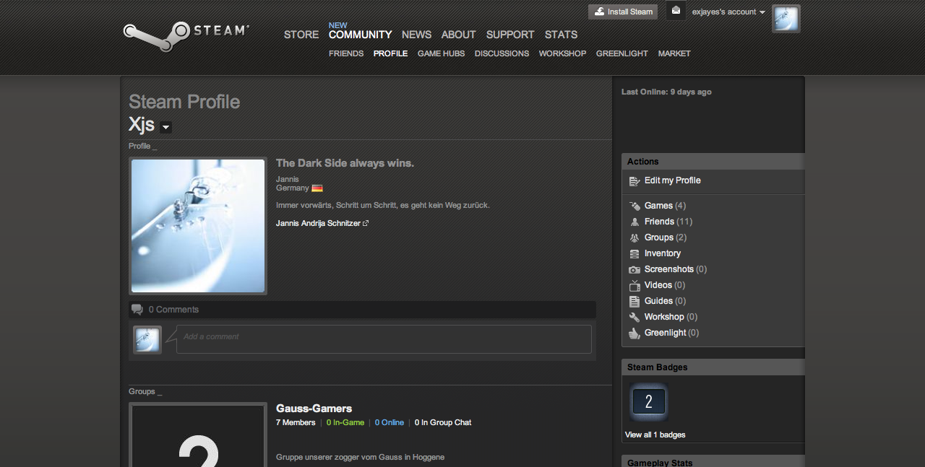This screenshot has height=467, width=925.
Task: Go to the STORE menu
Action: pos(301,35)
